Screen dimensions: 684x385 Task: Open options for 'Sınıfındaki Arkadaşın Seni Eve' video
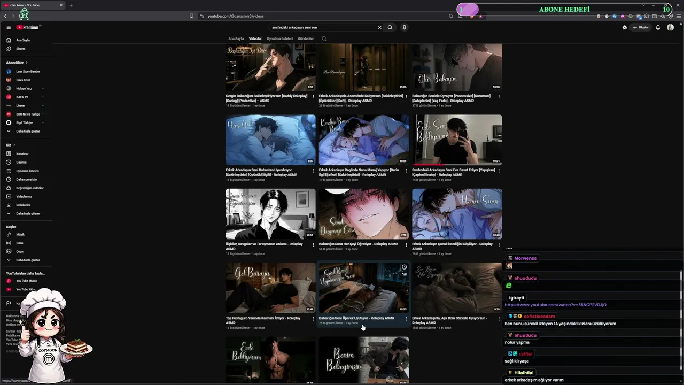tap(500, 171)
